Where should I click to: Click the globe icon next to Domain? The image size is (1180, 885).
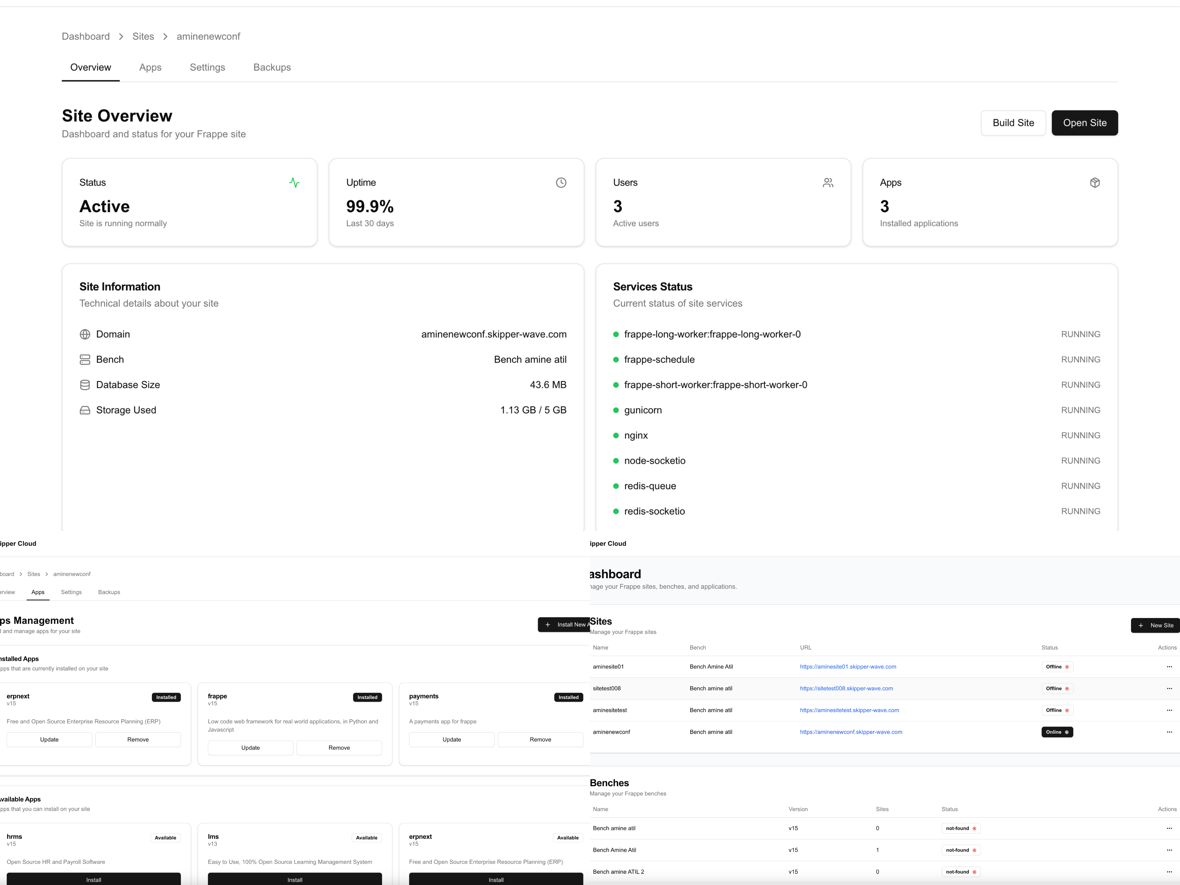pos(85,334)
